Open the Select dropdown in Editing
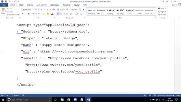 pyautogui.click(x=162, y=15)
